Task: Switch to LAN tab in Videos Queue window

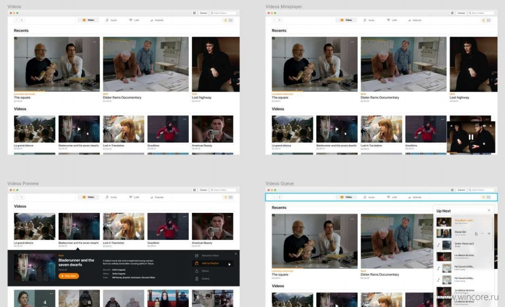Action: [x=392, y=198]
